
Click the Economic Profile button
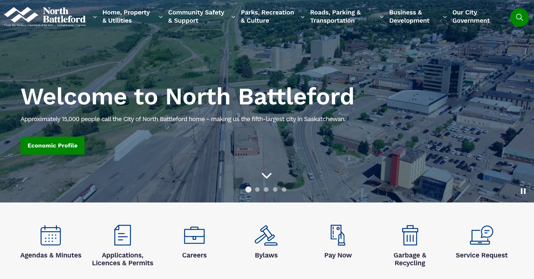(x=53, y=146)
